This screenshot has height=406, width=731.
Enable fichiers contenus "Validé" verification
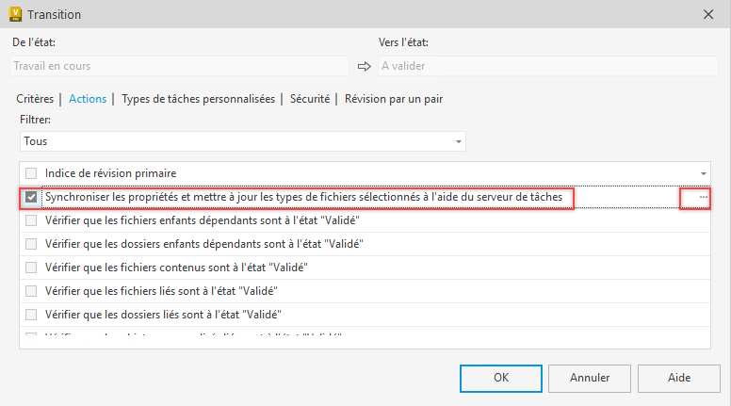[32, 267]
